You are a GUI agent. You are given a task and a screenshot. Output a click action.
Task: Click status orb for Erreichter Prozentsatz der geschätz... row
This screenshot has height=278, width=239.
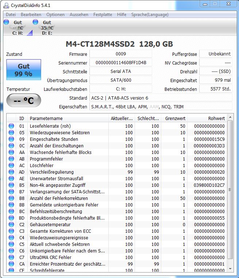click(11, 264)
